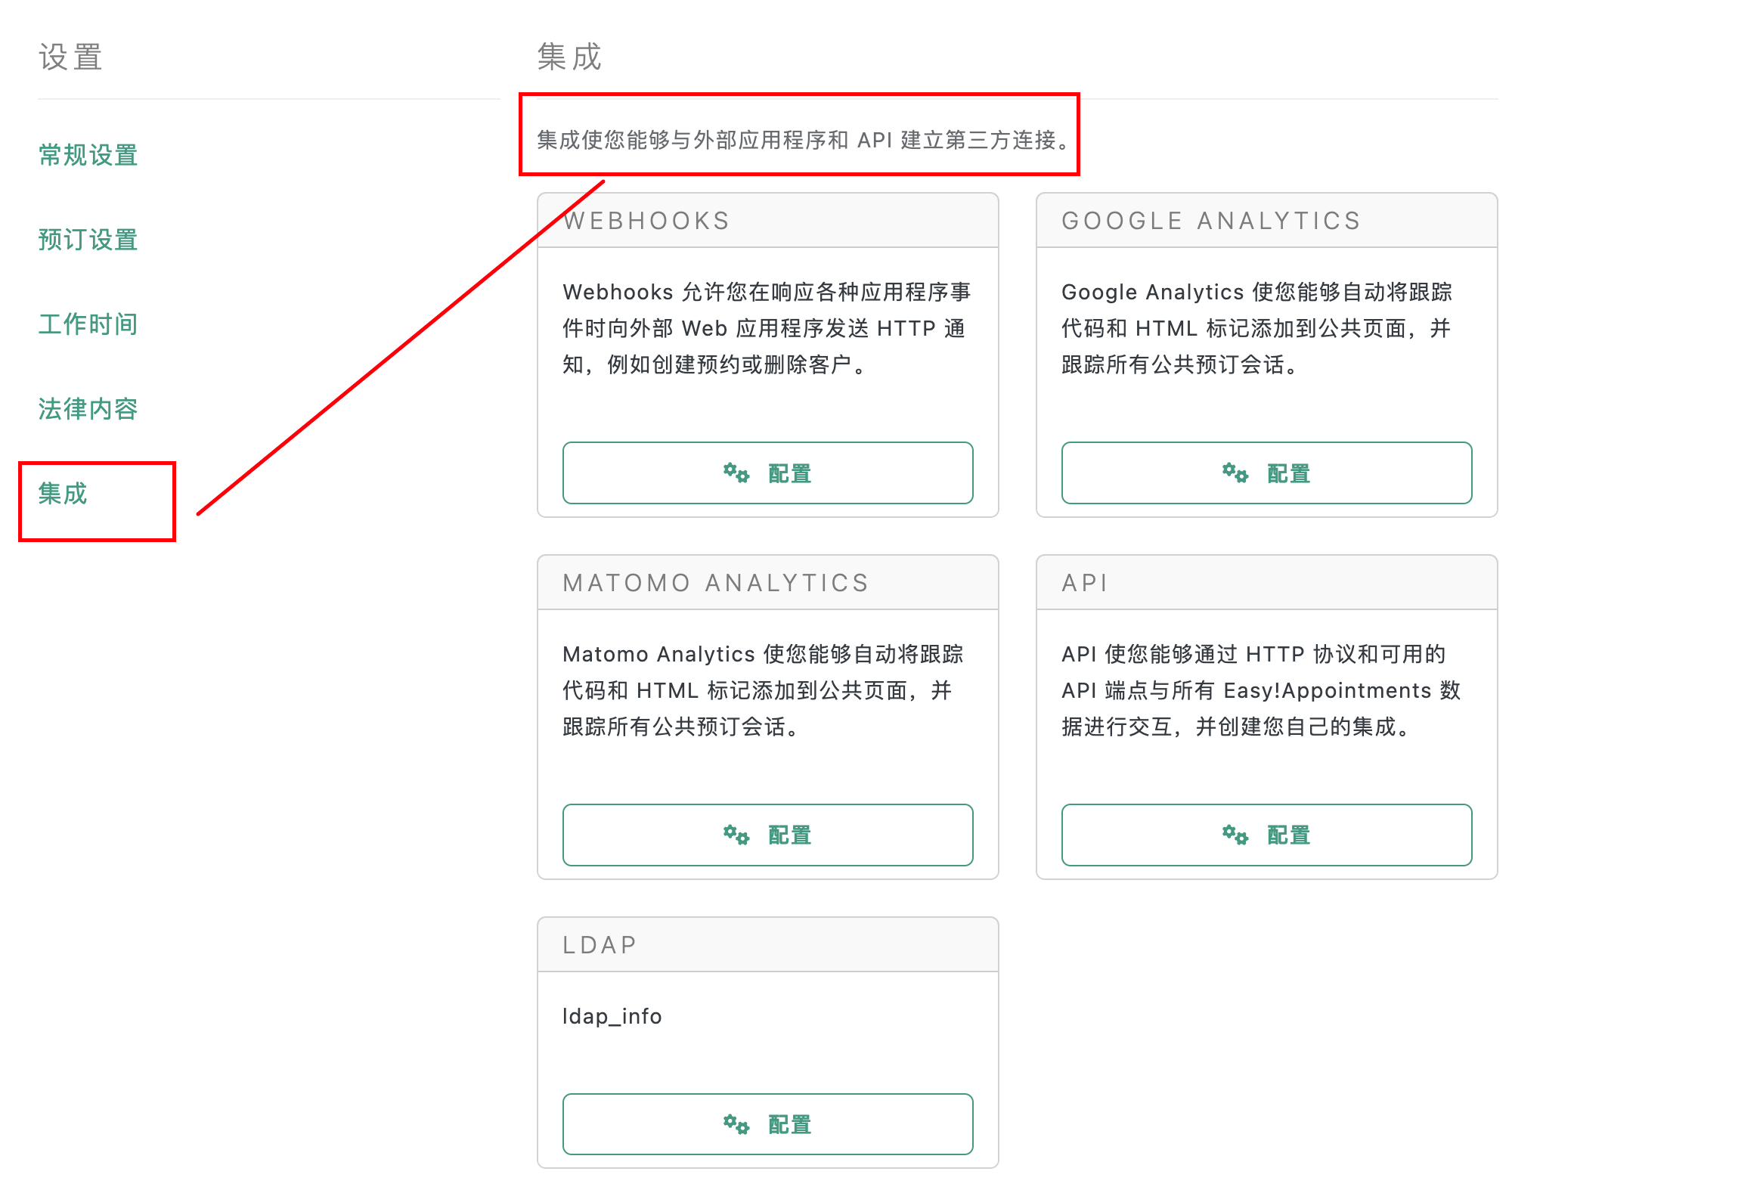Click the gears icon in Google Analytics 配置 button
Image resolution: width=1763 pixels, height=1193 pixels.
tap(1235, 473)
